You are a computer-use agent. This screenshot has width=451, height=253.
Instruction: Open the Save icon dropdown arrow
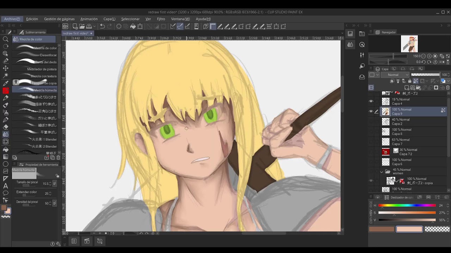coord(94,26)
